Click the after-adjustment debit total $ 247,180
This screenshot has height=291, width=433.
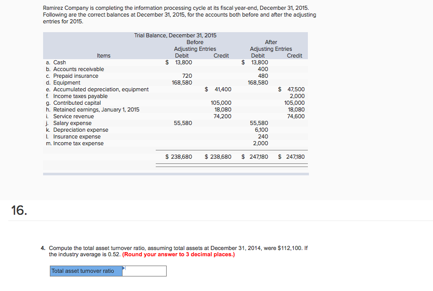[x=254, y=157]
